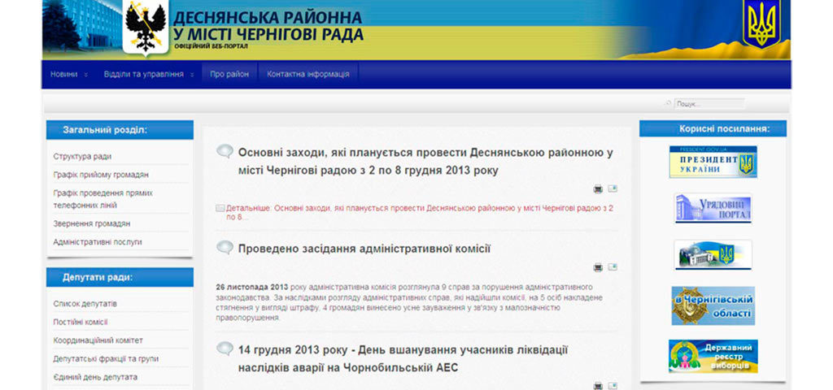This screenshot has height=390, width=833.
Task: Click the site title 'Деснянська районна у місті Чернігові рада'
Action: 268,25
